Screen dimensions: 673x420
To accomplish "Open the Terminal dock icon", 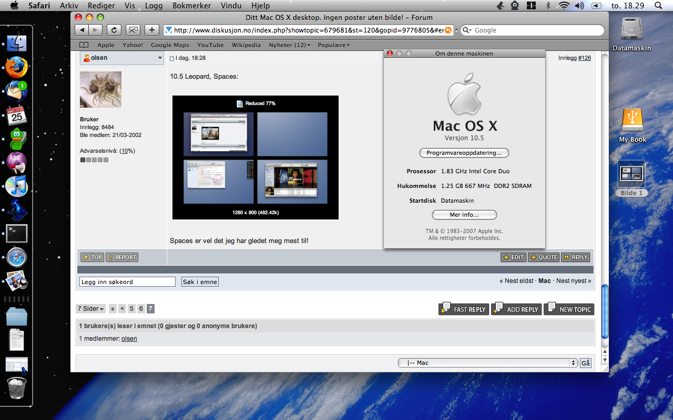I will coord(16,234).
